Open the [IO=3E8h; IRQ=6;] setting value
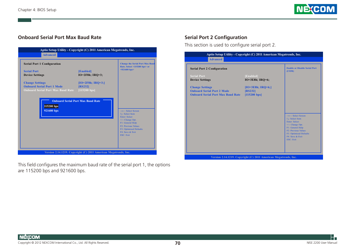The width and height of the screenshot is (355, 250). coord(258,87)
